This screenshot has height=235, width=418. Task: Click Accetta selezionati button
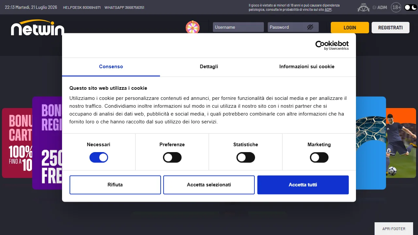point(209,185)
